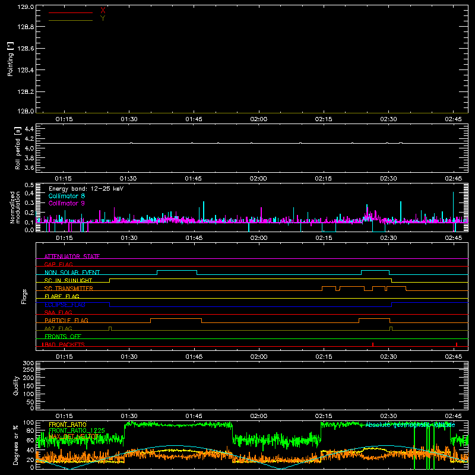This screenshot has height=475, width=475.
Task: Click the magenta 'Collimator 9' legend entry
Action: tap(66, 203)
